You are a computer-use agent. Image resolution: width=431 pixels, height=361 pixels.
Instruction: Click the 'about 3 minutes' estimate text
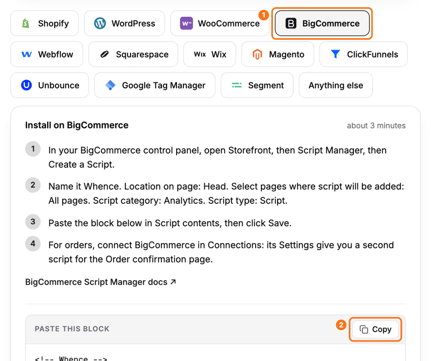pos(376,125)
